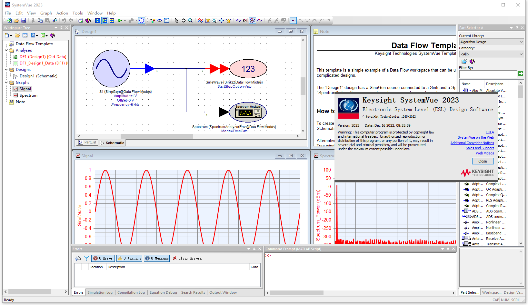
Task: Open the Part Selector panel menu arrow
Action: pos(511,28)
